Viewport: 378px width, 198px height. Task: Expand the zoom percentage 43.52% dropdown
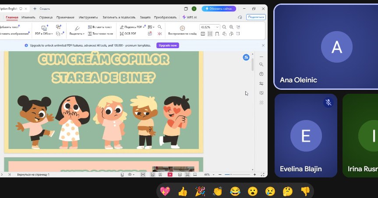[217, 27]
